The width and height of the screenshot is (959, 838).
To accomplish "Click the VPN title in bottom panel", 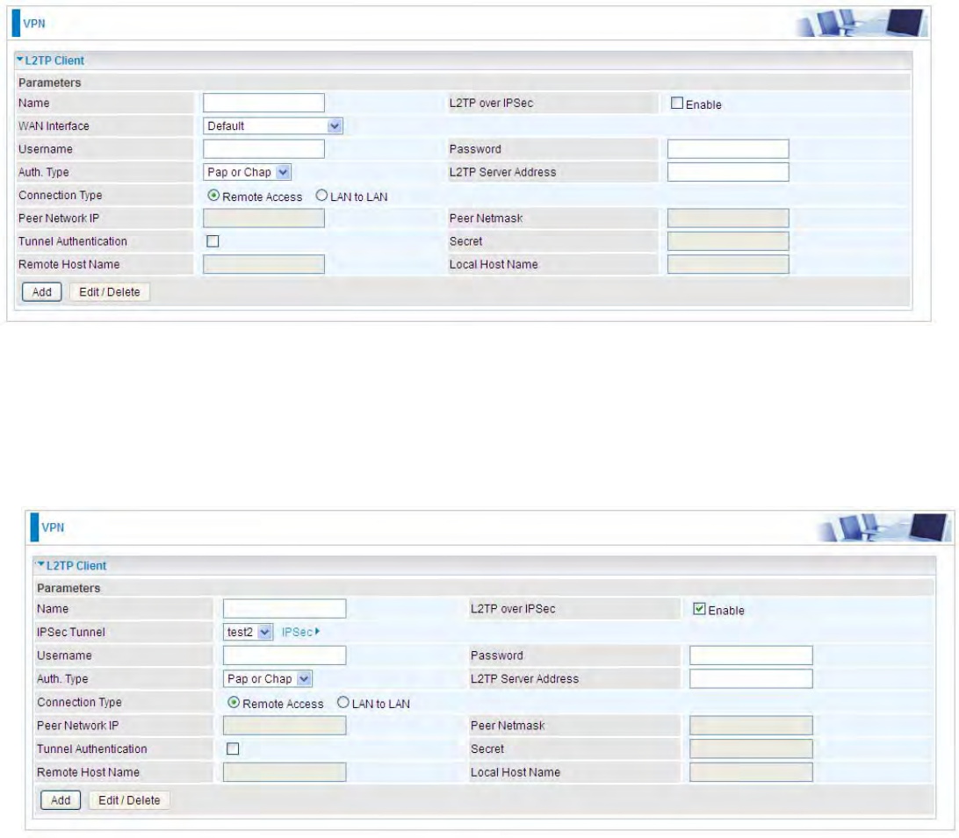I will (53, 527).
